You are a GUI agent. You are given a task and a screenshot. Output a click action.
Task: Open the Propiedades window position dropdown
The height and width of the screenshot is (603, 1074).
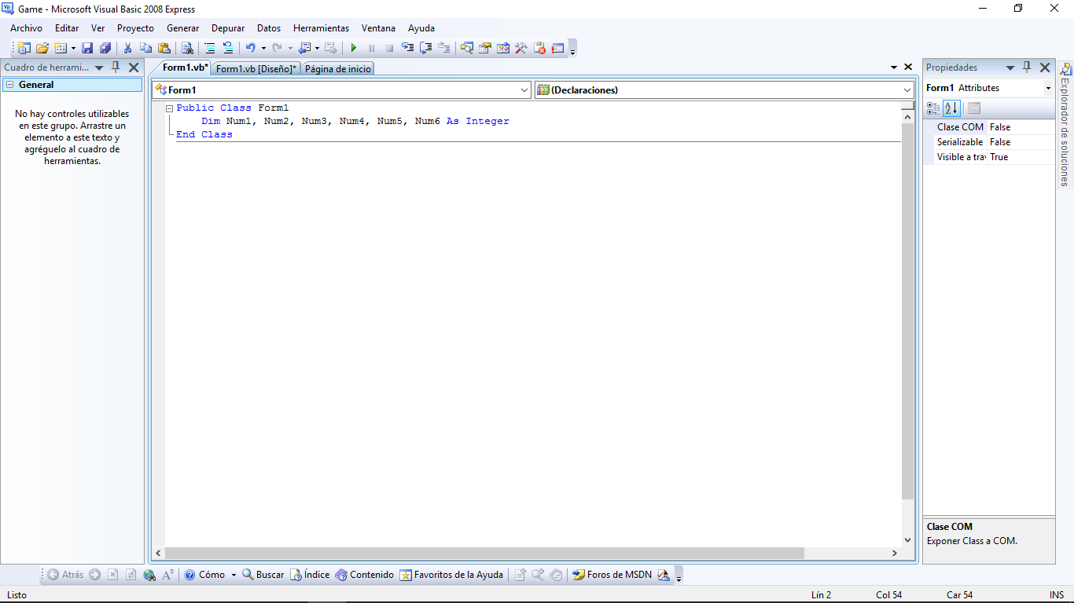coord(1010,68)
